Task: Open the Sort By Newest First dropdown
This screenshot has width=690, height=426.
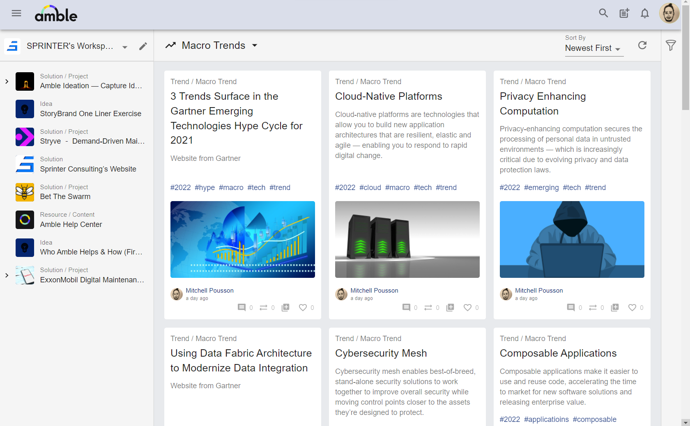Action: tap(594, 48)
